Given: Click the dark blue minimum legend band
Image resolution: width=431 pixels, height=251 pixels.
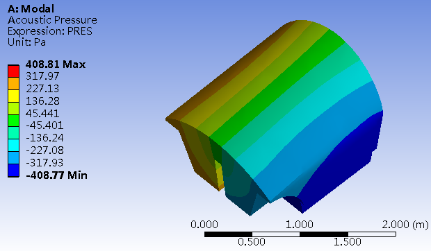Looking at the screenshot, I should pos(13,171).
